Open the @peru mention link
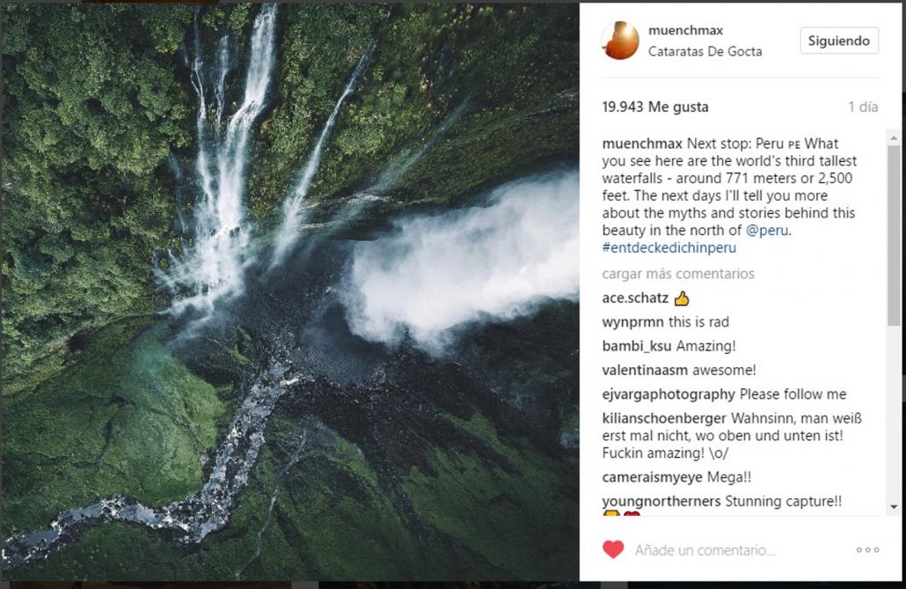This screenshot has width=906, height=589. 768,230
